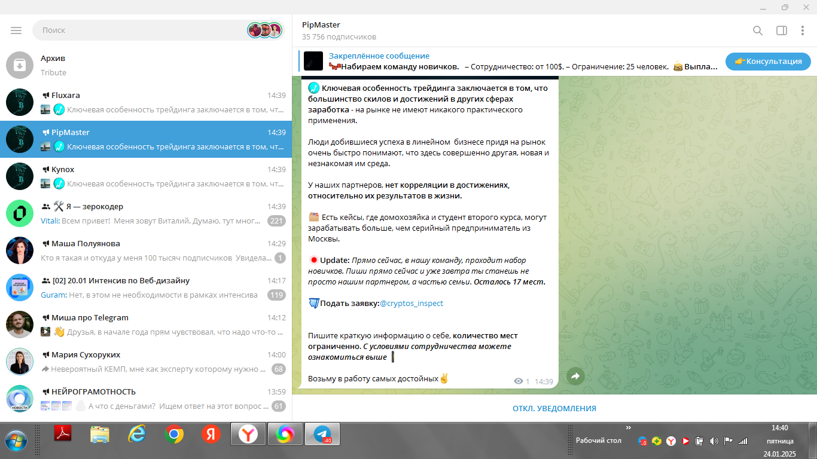This screenshot has height=459, width=817.
Task: Open the colorful swirl app on the taskbar
Action: click(285, 434)
